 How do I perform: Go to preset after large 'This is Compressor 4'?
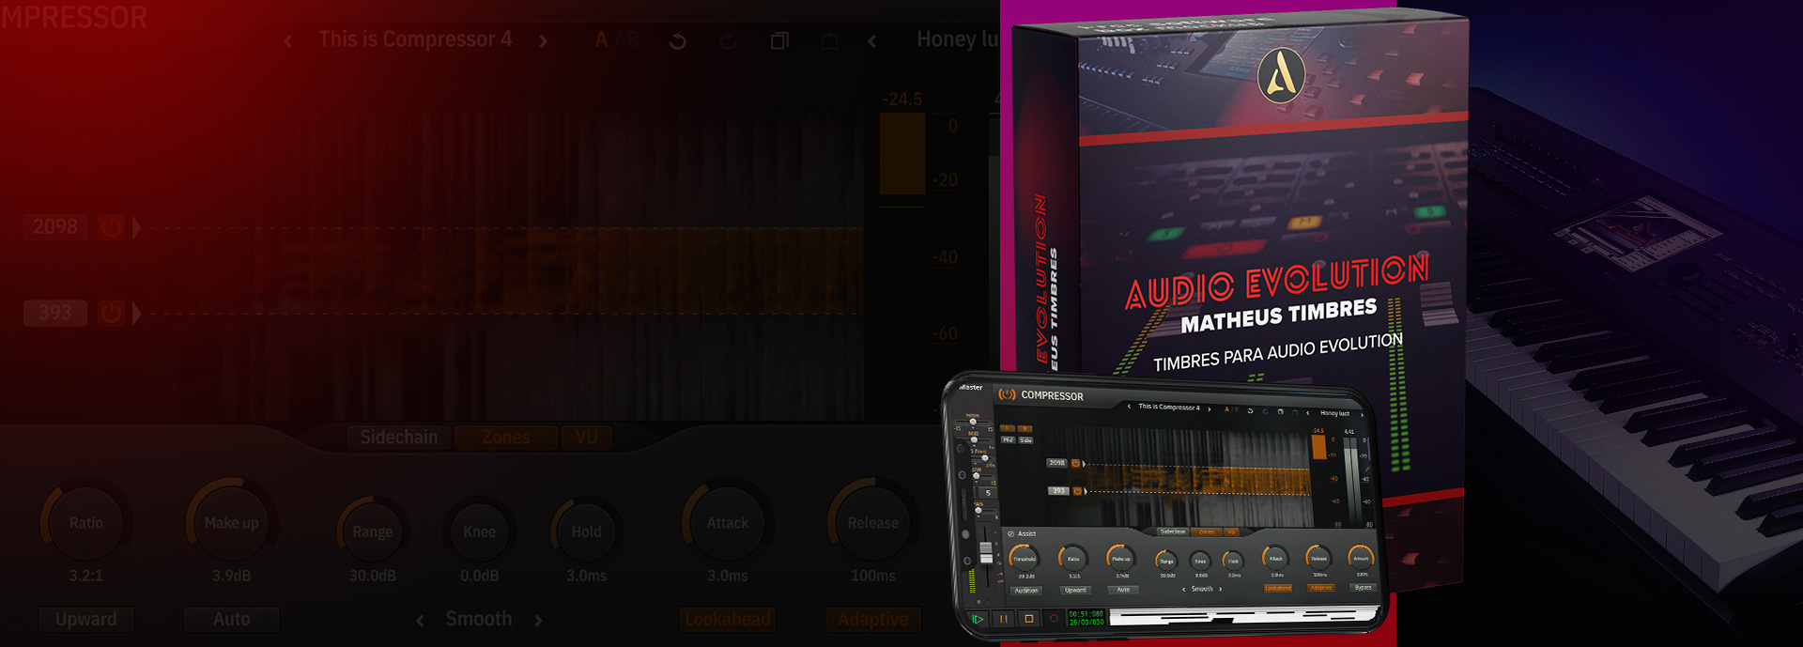pyautogui.click(x=543, y=41)
